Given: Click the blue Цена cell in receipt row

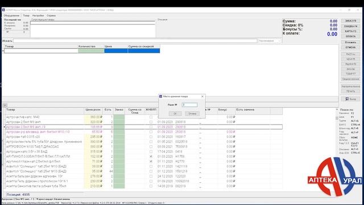Looking at the screenshot, I should pos(116,51).
